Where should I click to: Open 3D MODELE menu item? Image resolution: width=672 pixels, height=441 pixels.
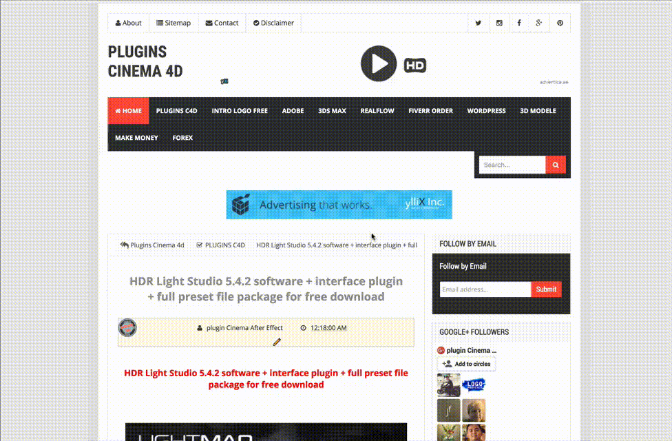pos(538,111)
